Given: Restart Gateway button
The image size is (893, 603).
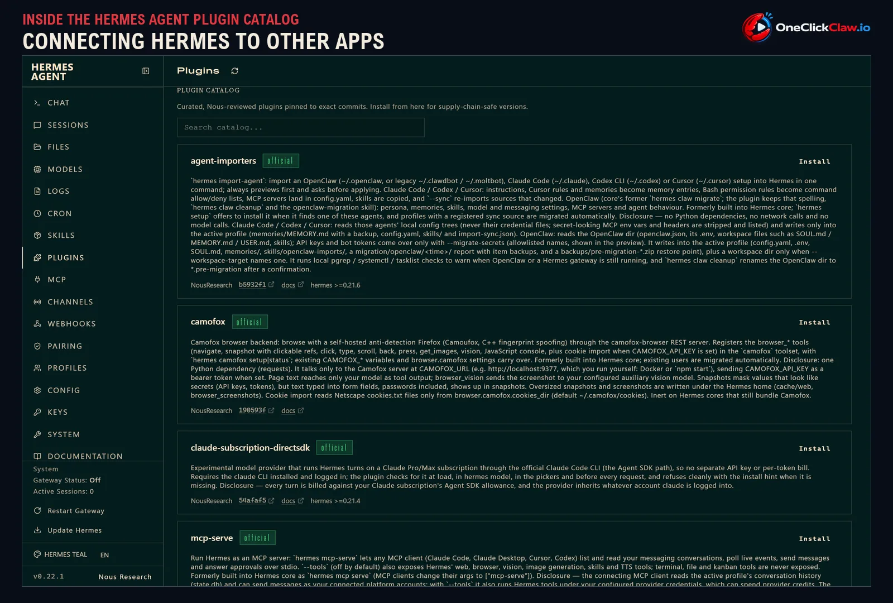Looking at the screenshot, I should point(69,511).
